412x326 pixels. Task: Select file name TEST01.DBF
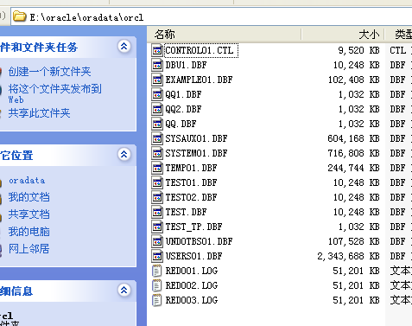point(191,182)
